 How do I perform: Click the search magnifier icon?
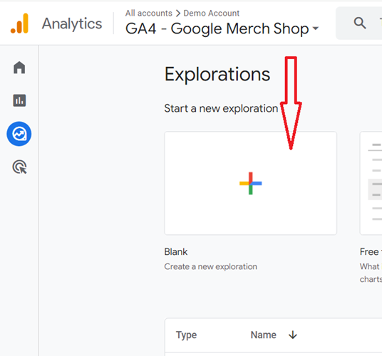click(x=360, y=23)
